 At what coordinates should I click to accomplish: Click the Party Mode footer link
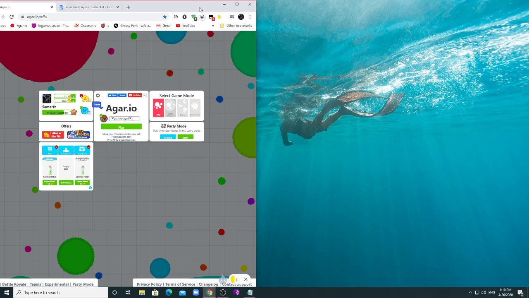(x=83, y=284)
